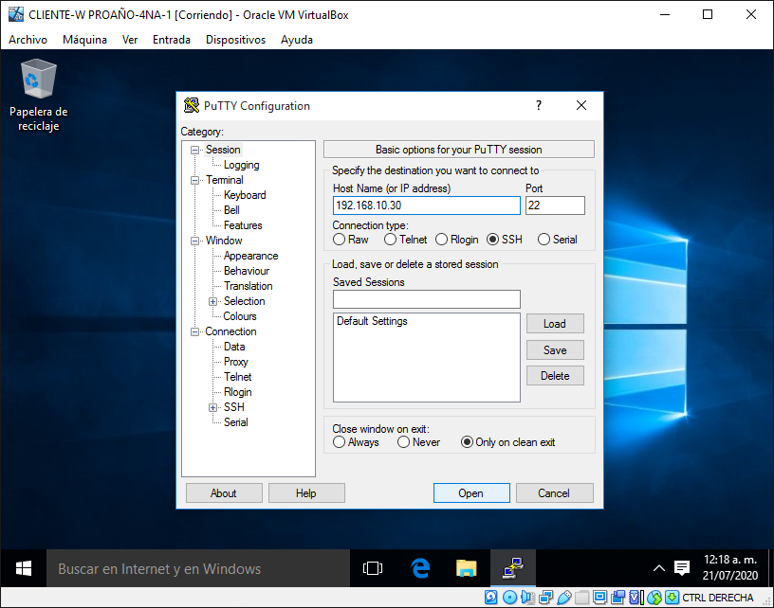Click the VirtualBox CPU virtualization indicator icon

pos(636,598)
